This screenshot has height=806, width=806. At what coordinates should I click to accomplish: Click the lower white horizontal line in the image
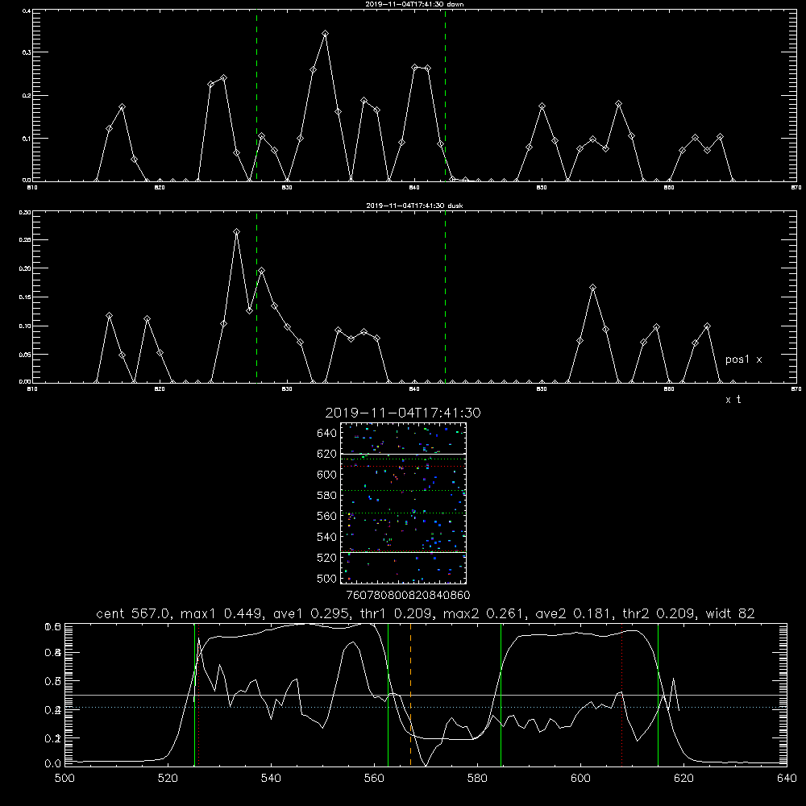(x=403, y=553)
